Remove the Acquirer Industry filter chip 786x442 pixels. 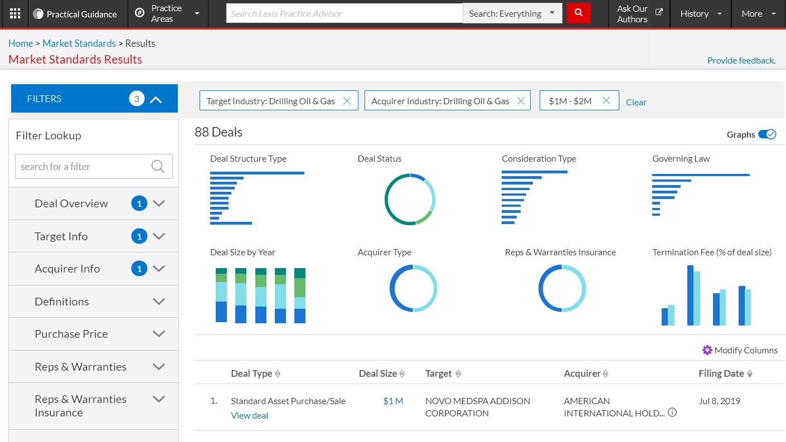(x=521, y=101)
